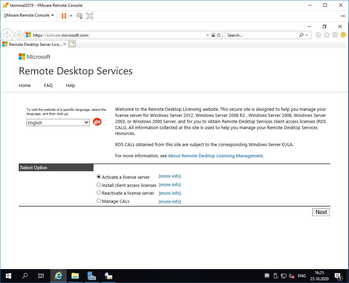Click the VMware Tools tray icon

click(x=267, y=276)
